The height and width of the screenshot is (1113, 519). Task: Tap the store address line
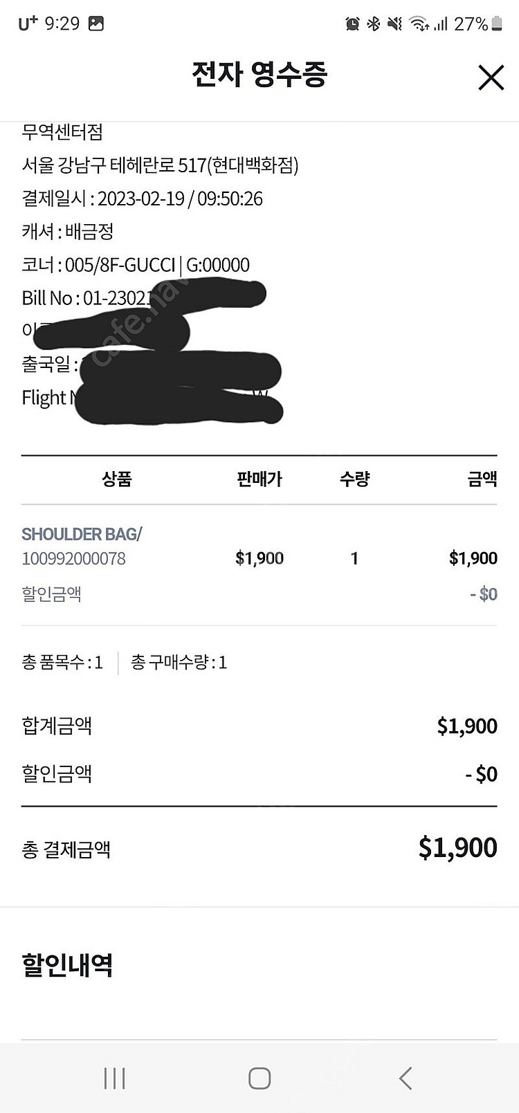160,165
